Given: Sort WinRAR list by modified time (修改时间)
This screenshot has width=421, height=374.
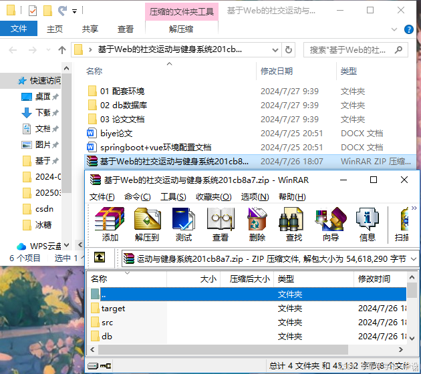Looking at the screenshot, I should pos(374,279).
